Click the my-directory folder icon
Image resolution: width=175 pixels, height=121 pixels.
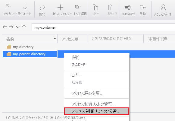tap(9, 47)
